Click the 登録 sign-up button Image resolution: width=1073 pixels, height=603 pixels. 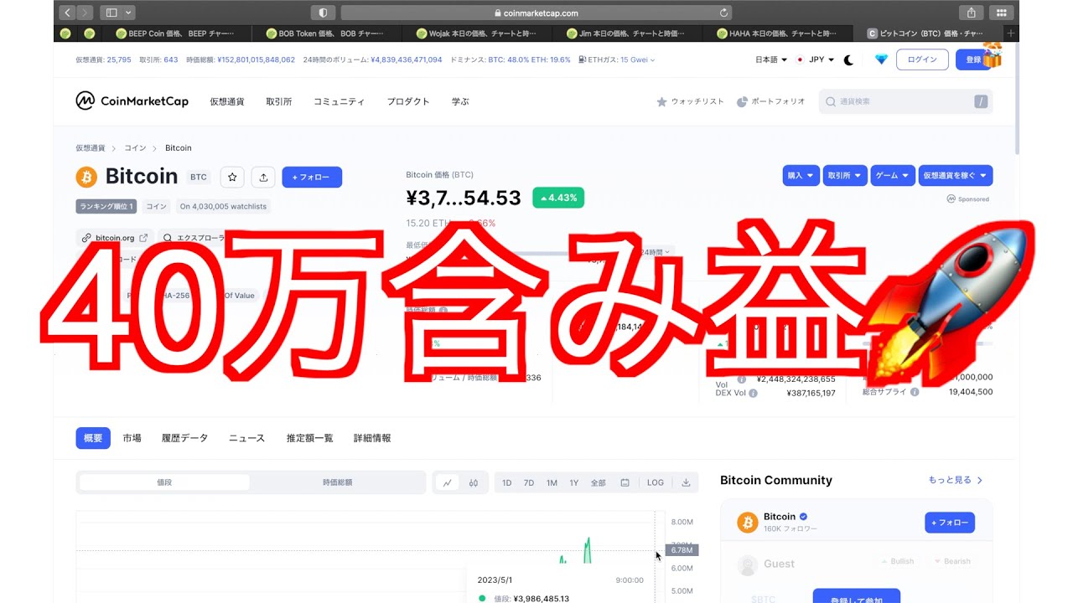(973, 59)
